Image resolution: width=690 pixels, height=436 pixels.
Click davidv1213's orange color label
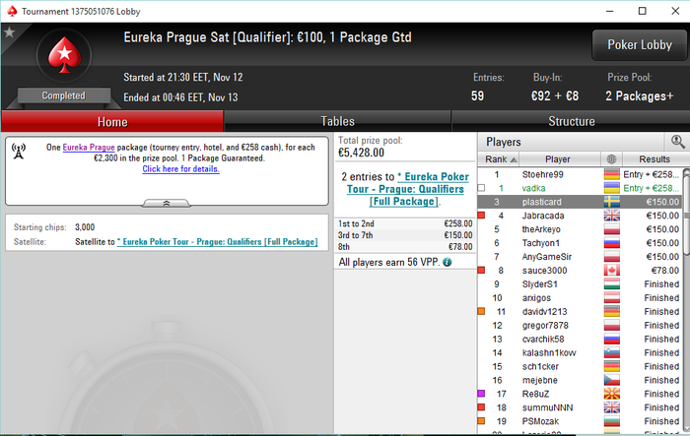pos(481,312)
